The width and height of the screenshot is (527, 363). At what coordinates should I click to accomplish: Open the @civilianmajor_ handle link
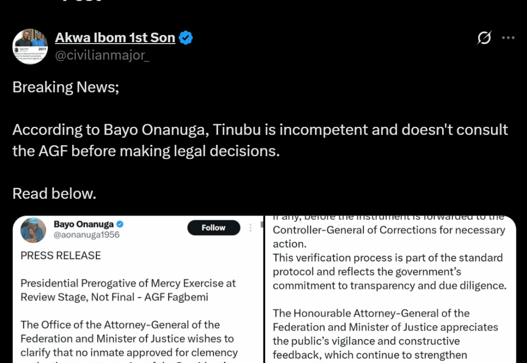(x=102, y=55)
